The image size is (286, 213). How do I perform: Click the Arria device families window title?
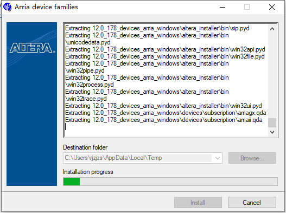(46, 7)
